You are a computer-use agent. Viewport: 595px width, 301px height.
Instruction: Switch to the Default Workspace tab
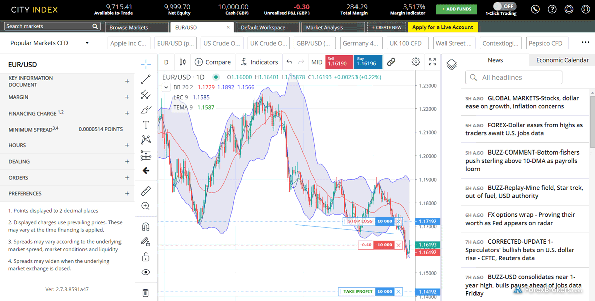pos(267,27)
